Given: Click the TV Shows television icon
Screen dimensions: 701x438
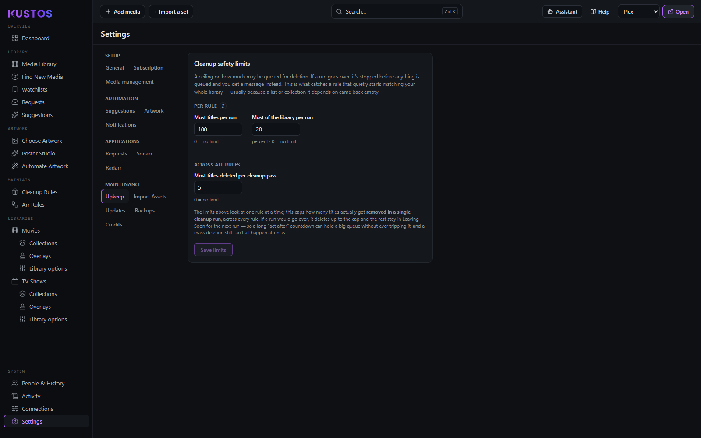Looking at the screenshot, I should pos(15,281).
